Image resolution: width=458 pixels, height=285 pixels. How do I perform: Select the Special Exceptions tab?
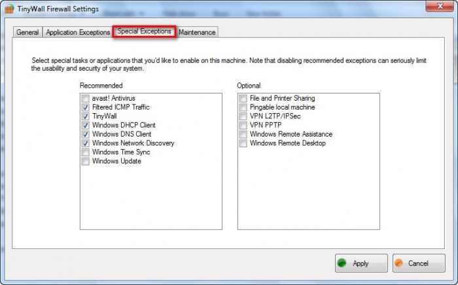(x=145, y=31)
